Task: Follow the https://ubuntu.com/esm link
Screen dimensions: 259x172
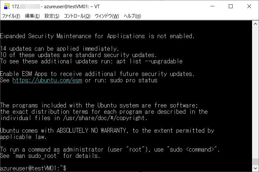Action: click(x=47, y=80)
